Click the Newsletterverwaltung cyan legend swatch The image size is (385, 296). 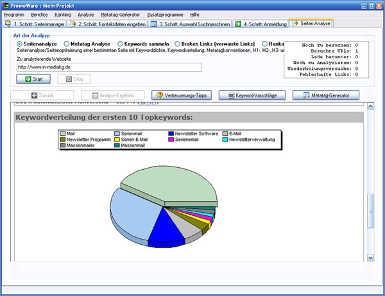[225, 140]
